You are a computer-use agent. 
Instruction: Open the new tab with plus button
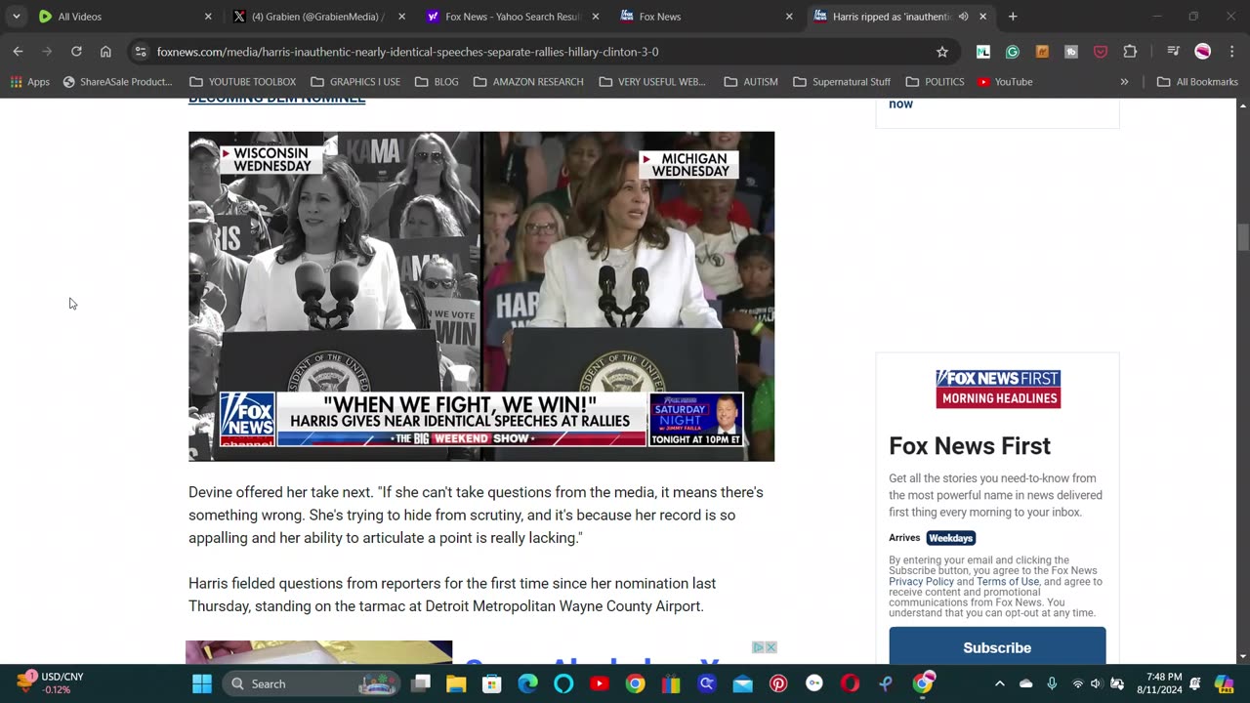click(1013, 17)
